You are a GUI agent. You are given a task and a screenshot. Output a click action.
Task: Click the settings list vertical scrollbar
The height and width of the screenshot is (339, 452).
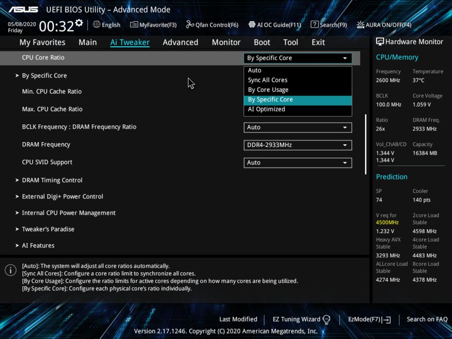tap(366, 144)
